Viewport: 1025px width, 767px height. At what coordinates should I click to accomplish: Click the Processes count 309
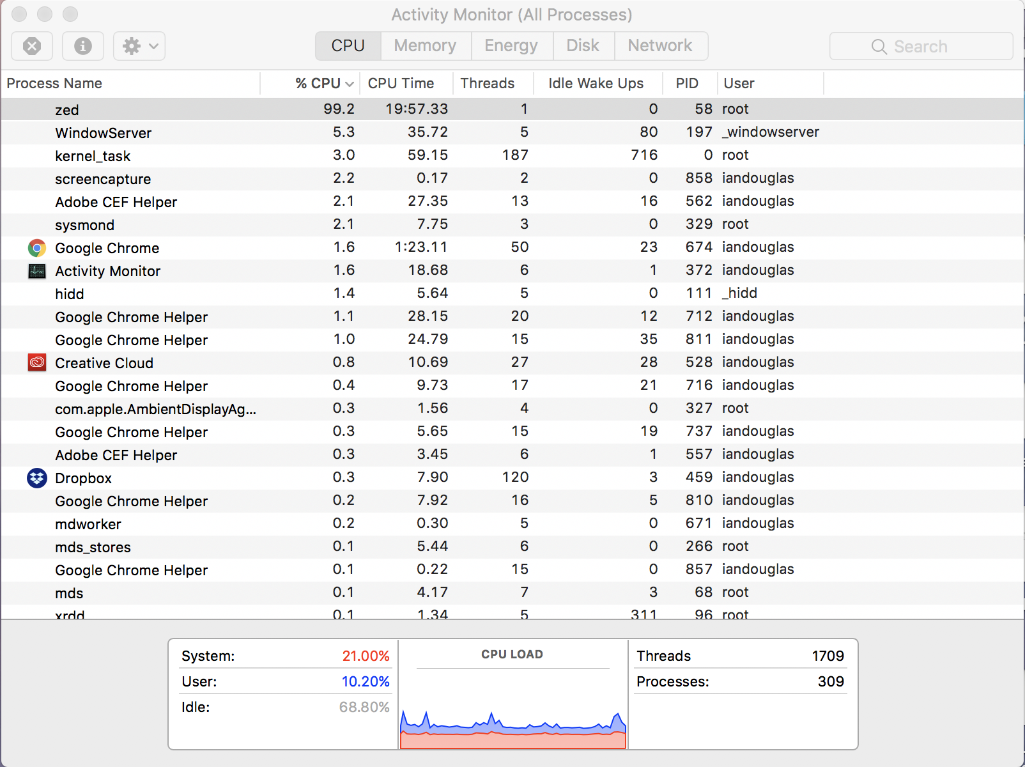coord(831,681)
